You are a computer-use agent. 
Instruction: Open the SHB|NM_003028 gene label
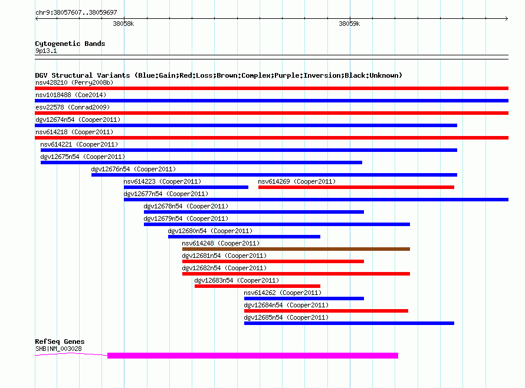pos(58,349)
